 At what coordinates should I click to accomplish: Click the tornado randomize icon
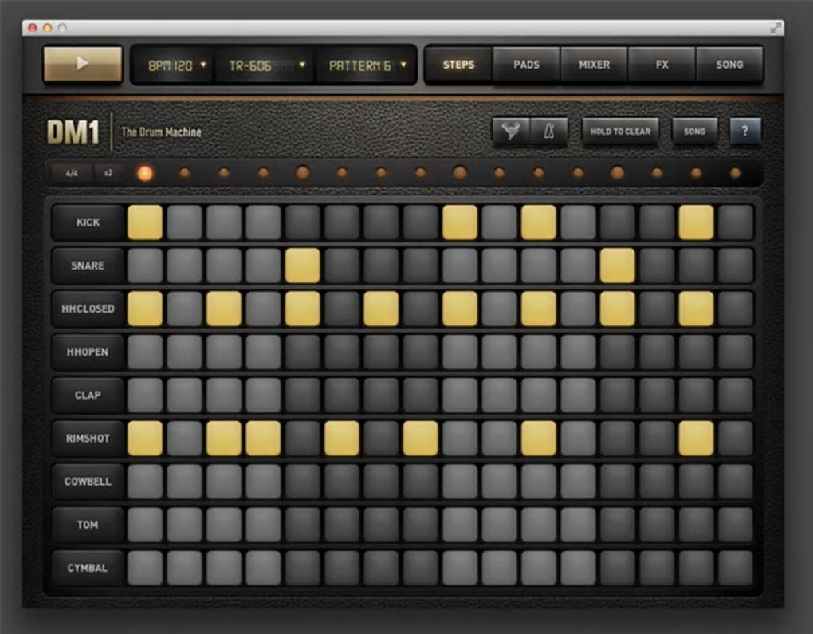511,131
